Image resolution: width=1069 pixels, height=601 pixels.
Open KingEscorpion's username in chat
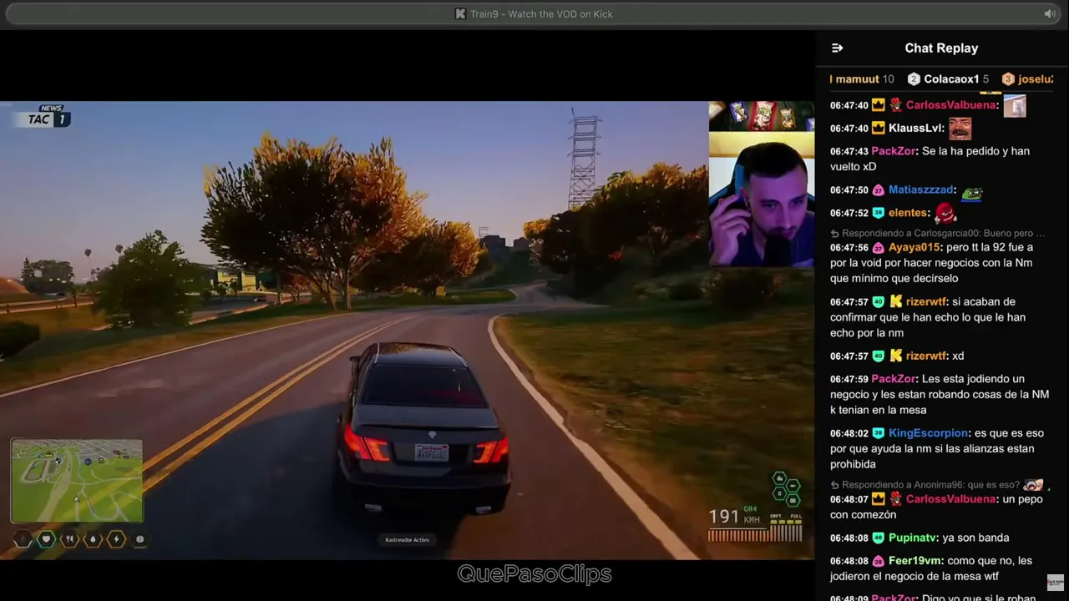pyautogui.click(x=928, y=433)
